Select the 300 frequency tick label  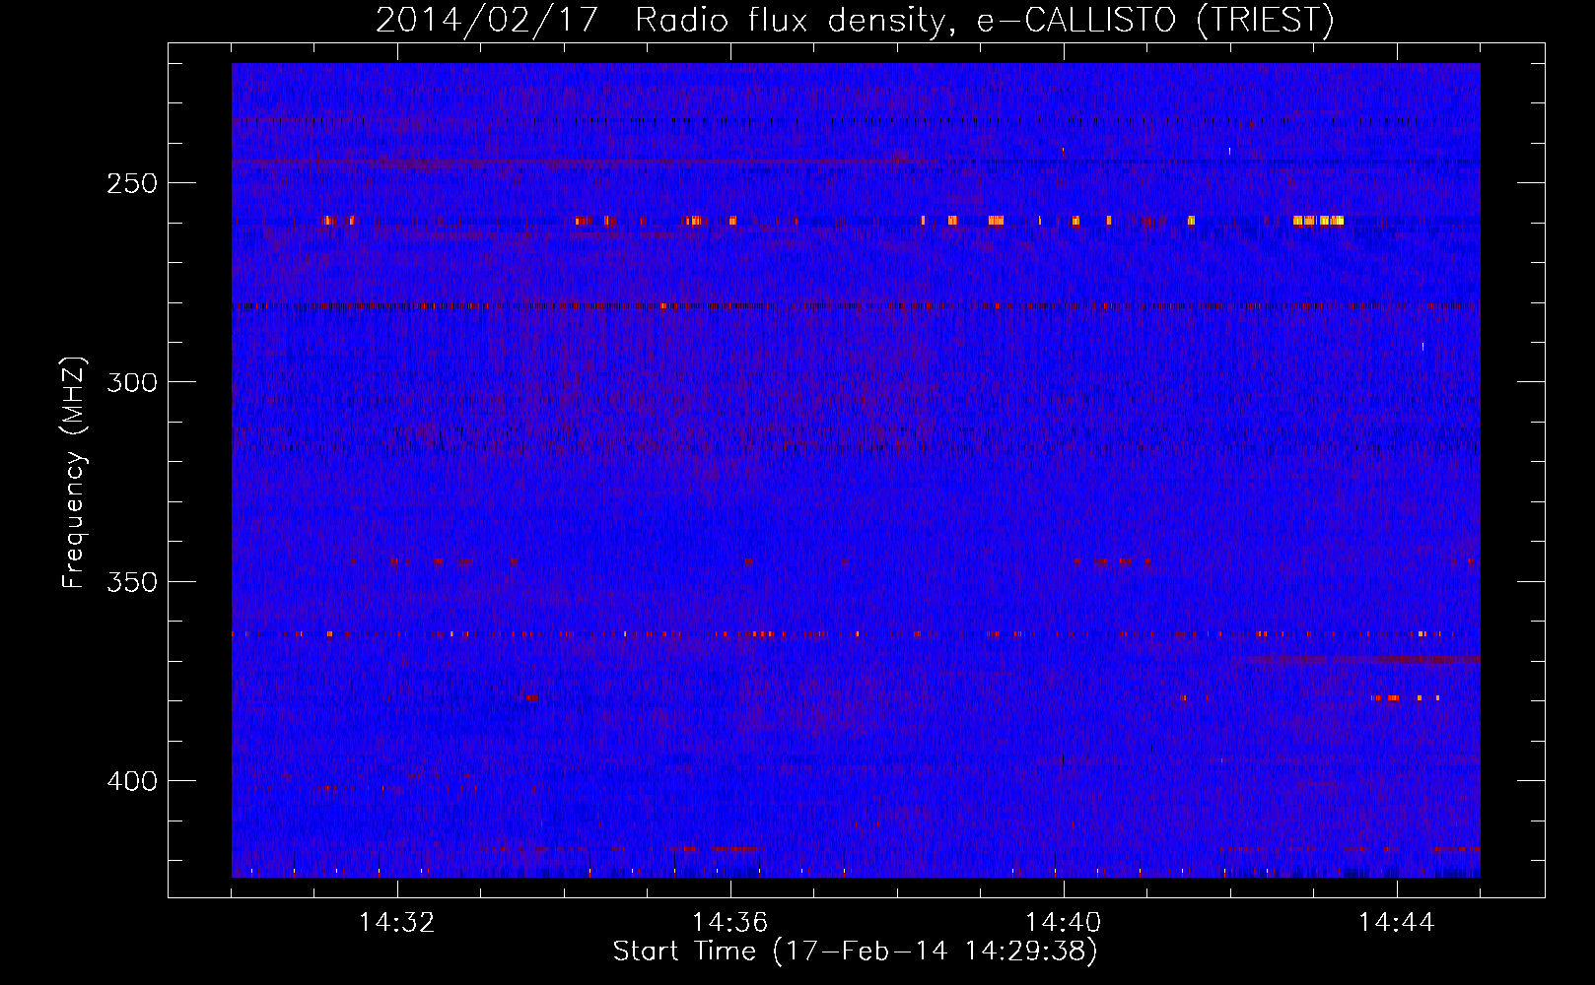(132, 382)
